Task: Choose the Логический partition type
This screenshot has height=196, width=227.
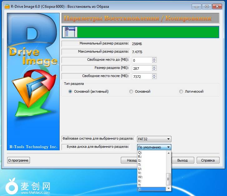Action: 181,91
